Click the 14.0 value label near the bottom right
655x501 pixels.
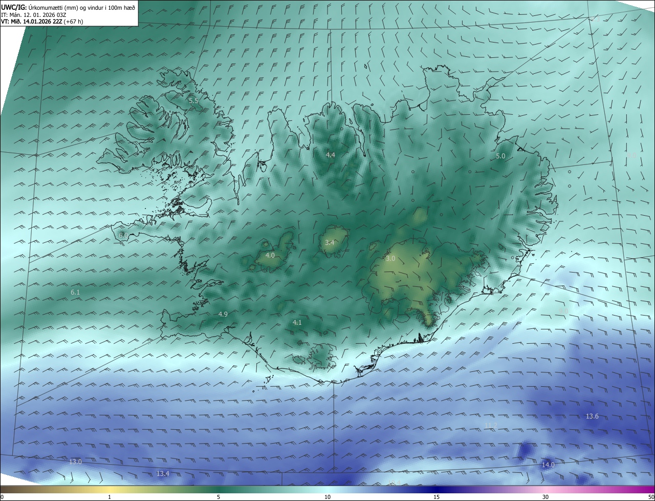(548, 465)
